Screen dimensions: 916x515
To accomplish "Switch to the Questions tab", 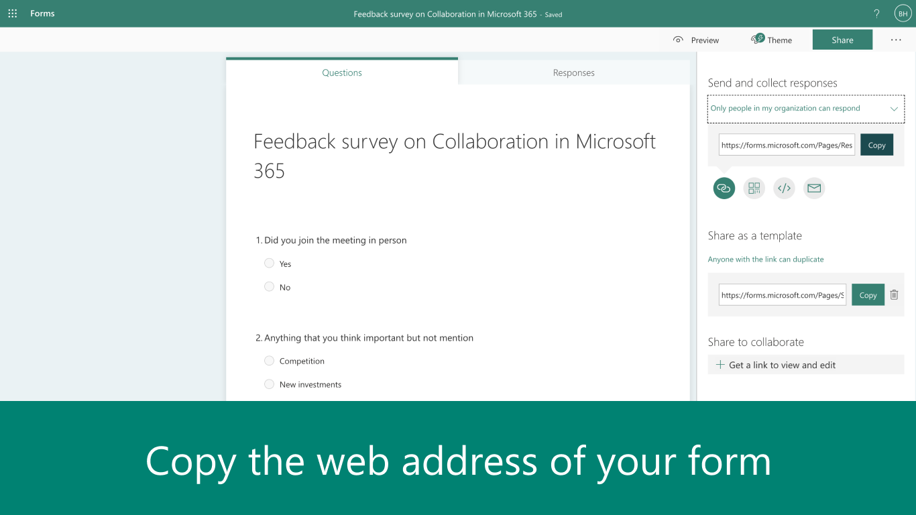I will [342, 72].
